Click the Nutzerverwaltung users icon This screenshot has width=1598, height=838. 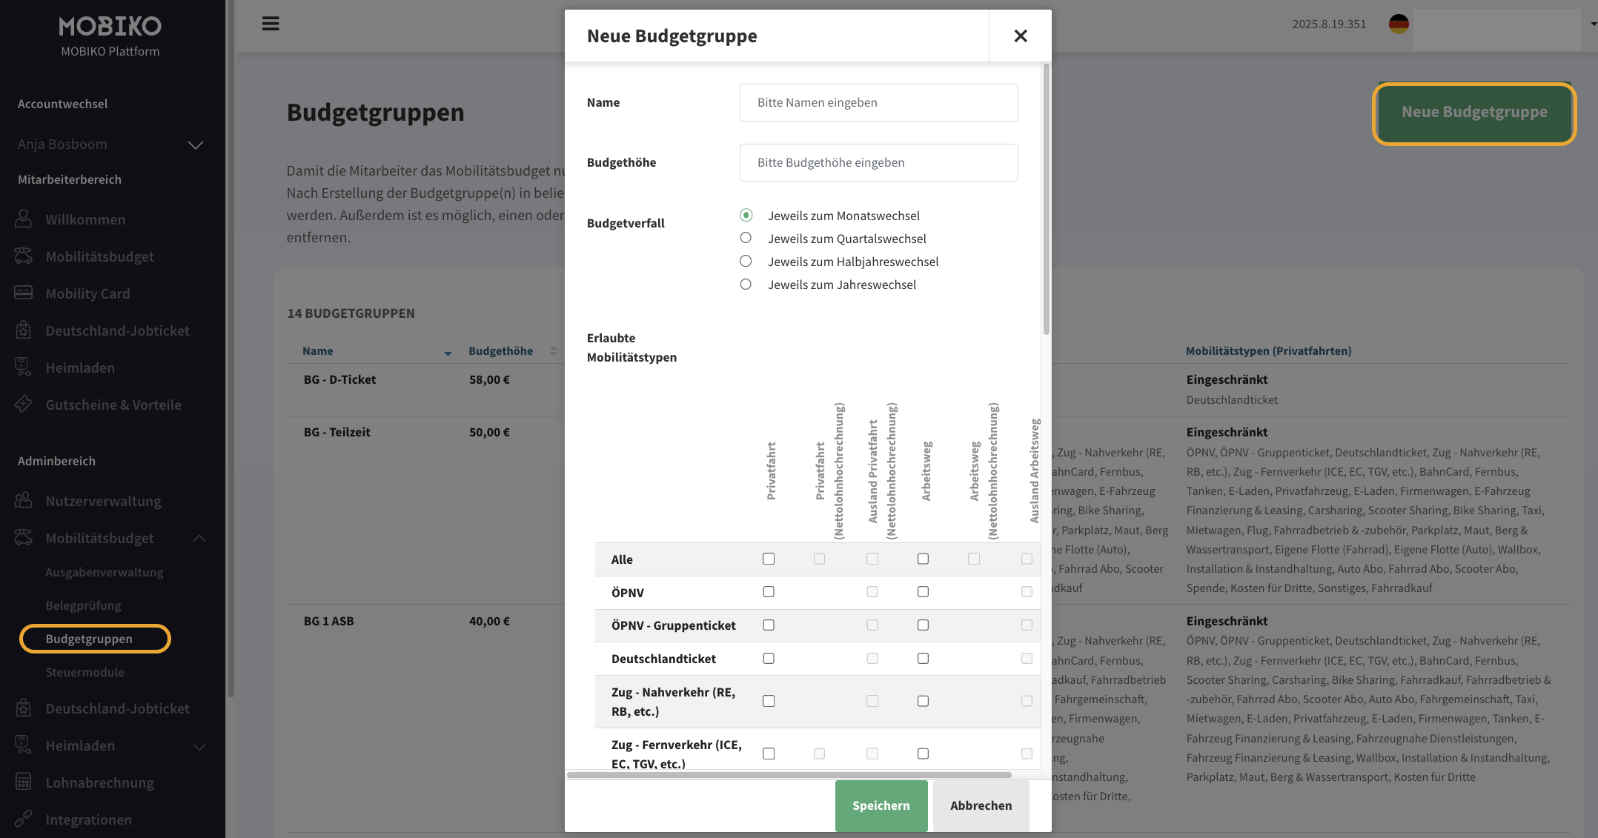point(24,500)
